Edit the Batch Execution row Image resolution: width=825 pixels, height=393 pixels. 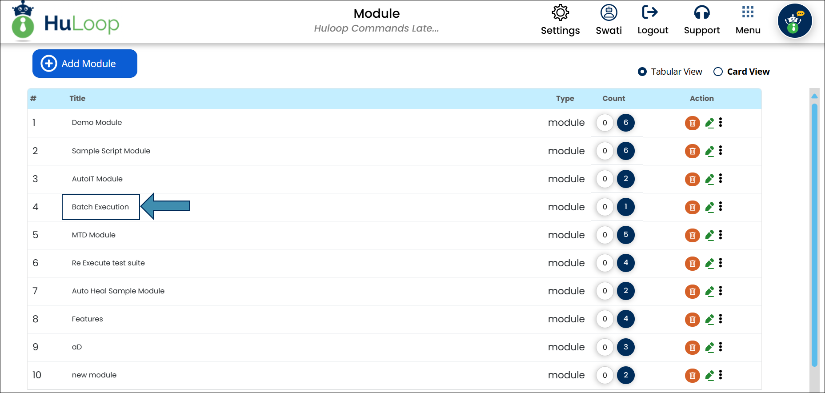click(709, 207)
